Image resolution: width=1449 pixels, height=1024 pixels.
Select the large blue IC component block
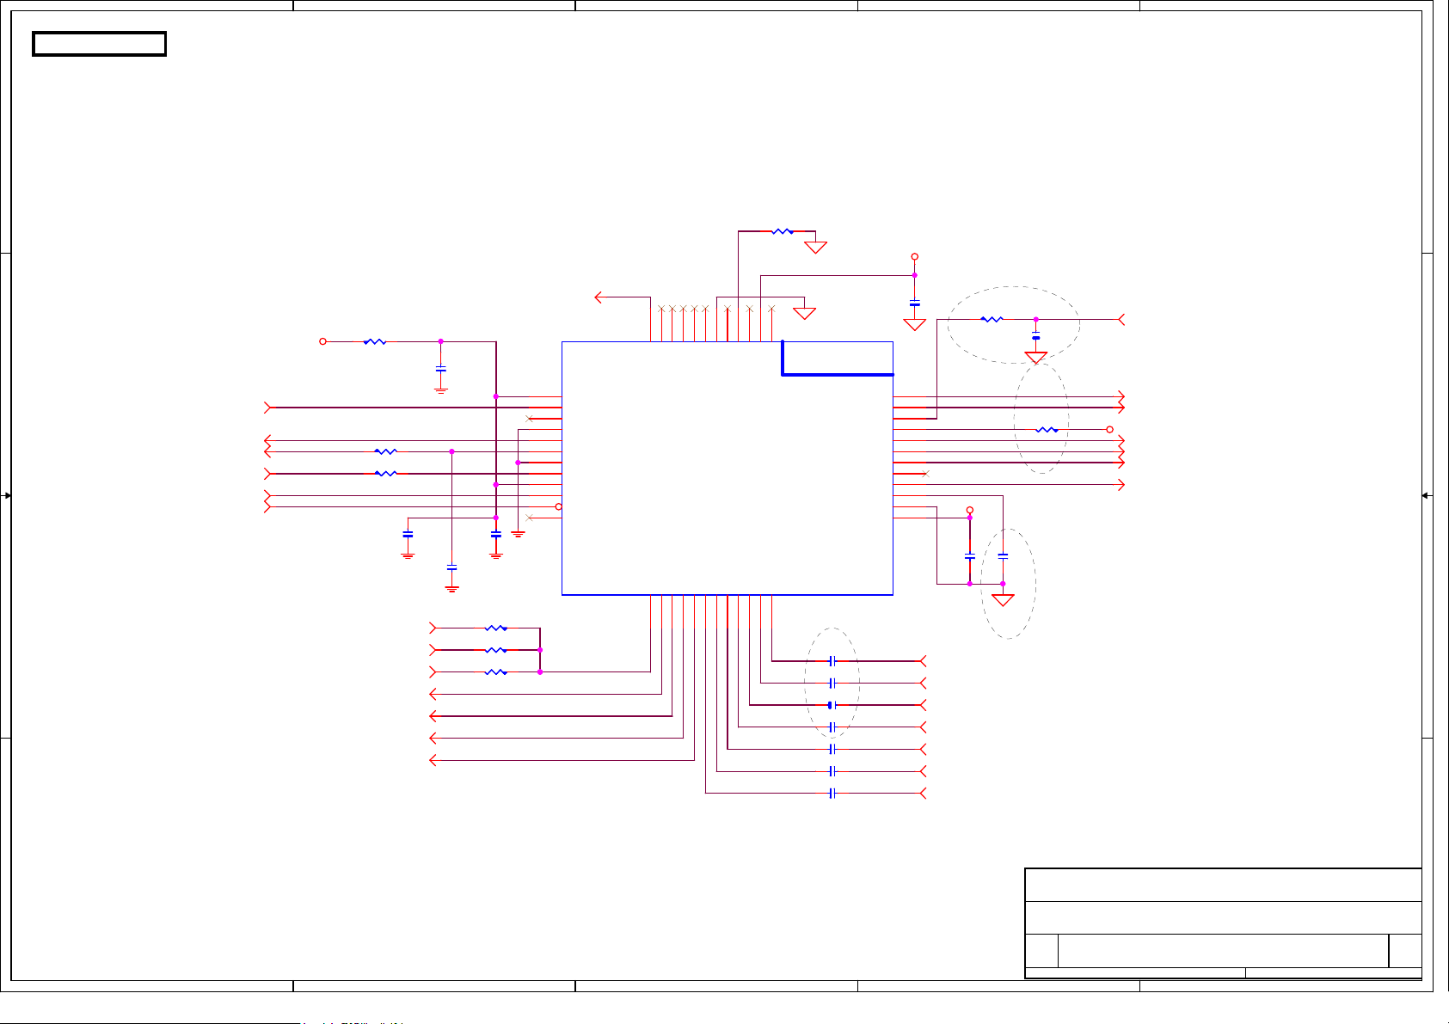(x=728, y=468)
